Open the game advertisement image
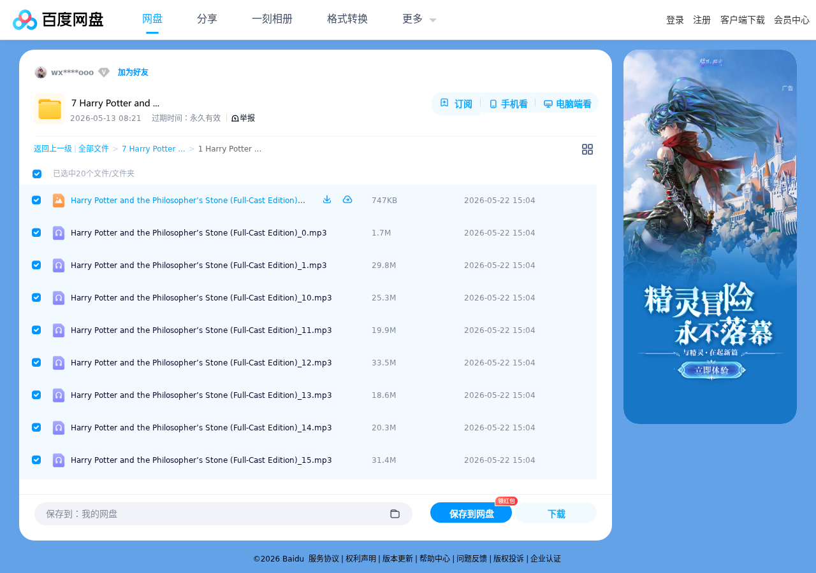This screenshot has height=573, width=816. pyautogui.click(x=710, y=237)
